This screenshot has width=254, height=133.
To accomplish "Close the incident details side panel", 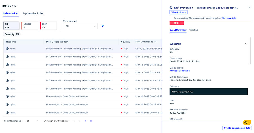I will [249, 7].
